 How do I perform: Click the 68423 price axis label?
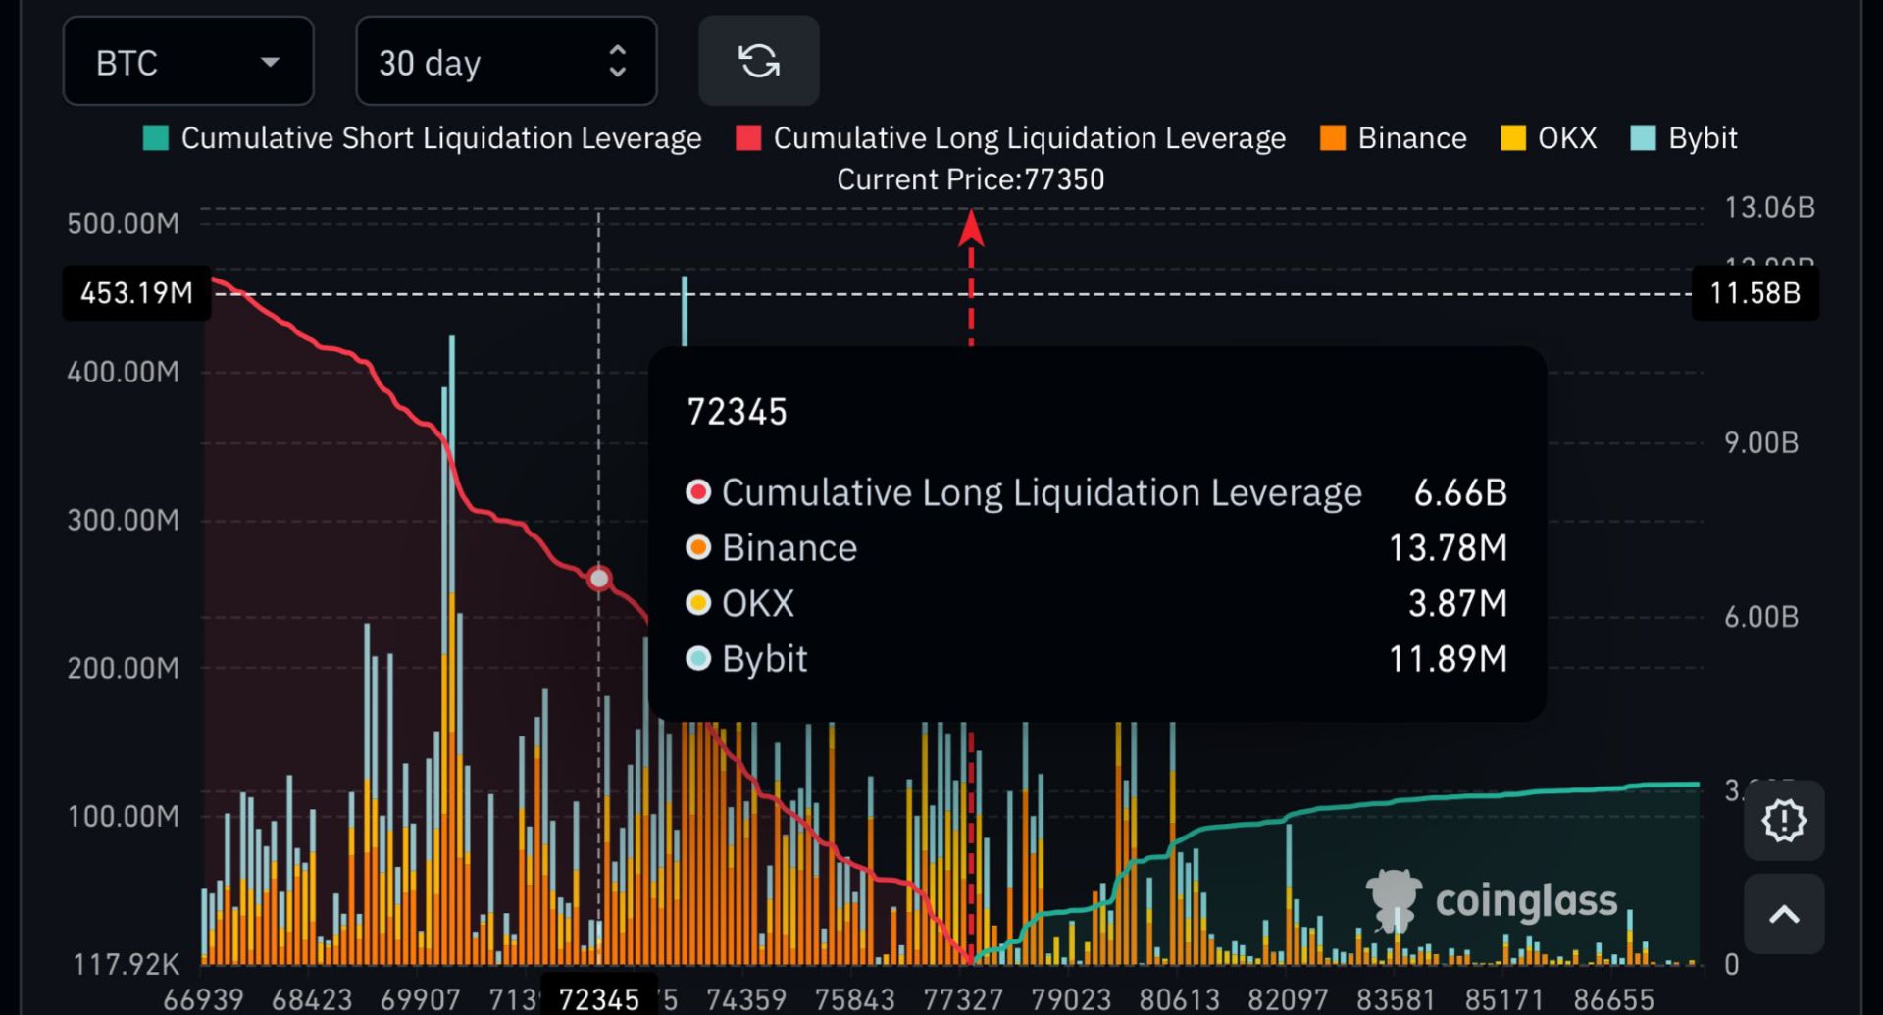[312, 999]
